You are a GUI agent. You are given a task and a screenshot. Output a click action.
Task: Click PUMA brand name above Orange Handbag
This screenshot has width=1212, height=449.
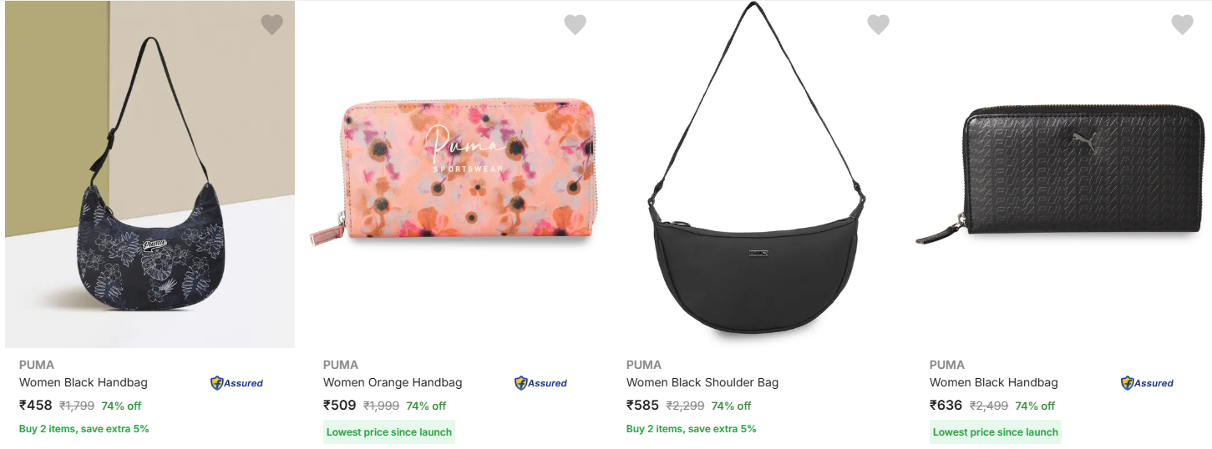pyautogui.click(x=341, y=365)
